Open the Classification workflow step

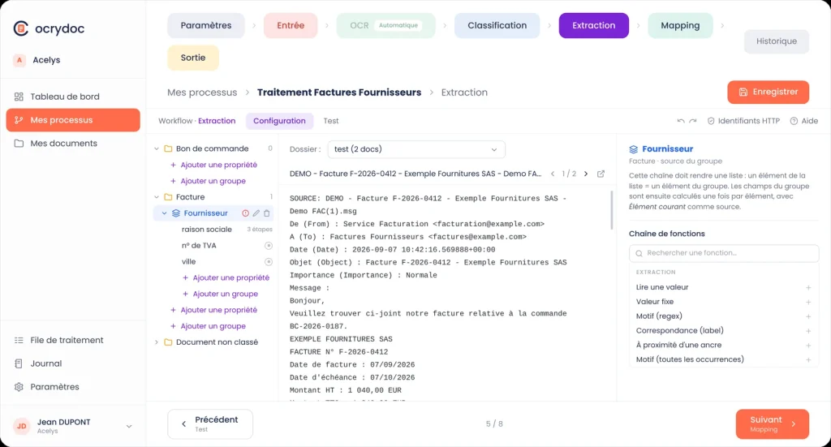(497, 25)
